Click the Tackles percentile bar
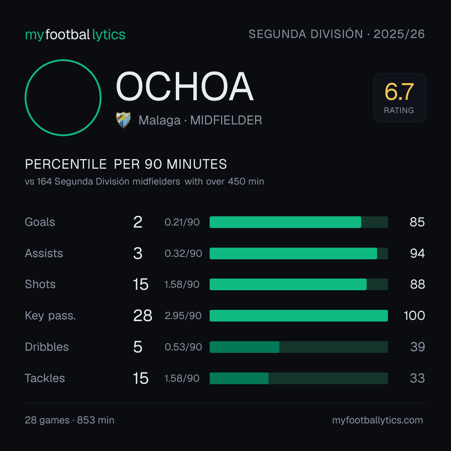 click(299, 378)
